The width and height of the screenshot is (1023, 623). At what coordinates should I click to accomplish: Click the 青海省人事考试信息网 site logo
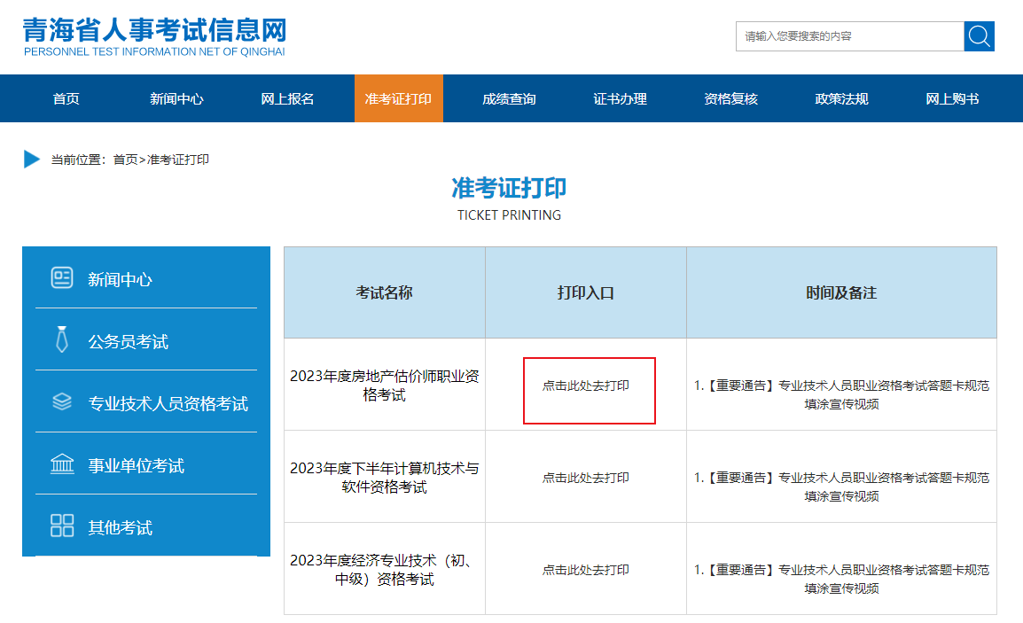tap(155, 36)
